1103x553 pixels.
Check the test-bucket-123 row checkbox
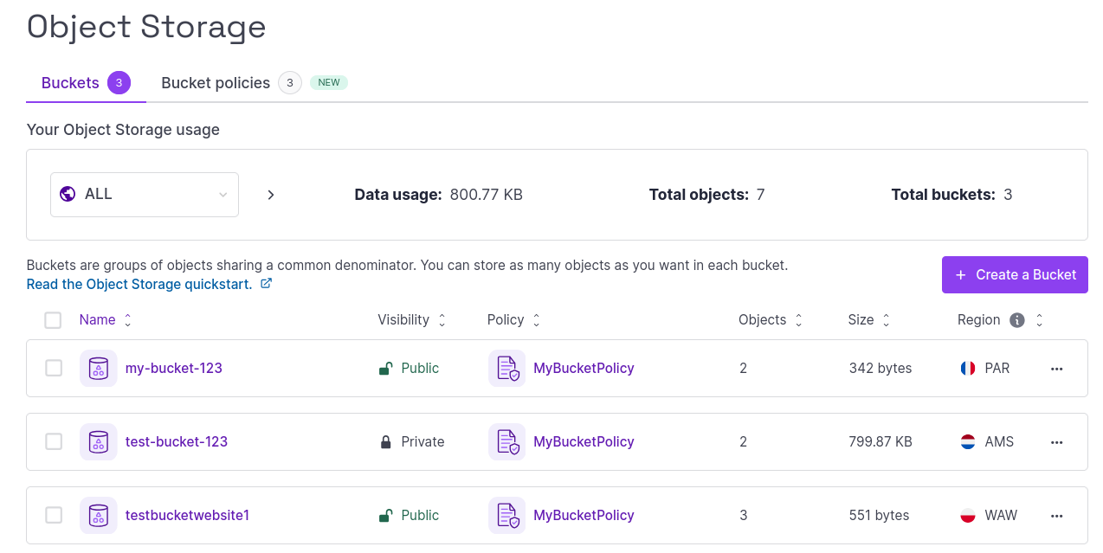[54, 442]
